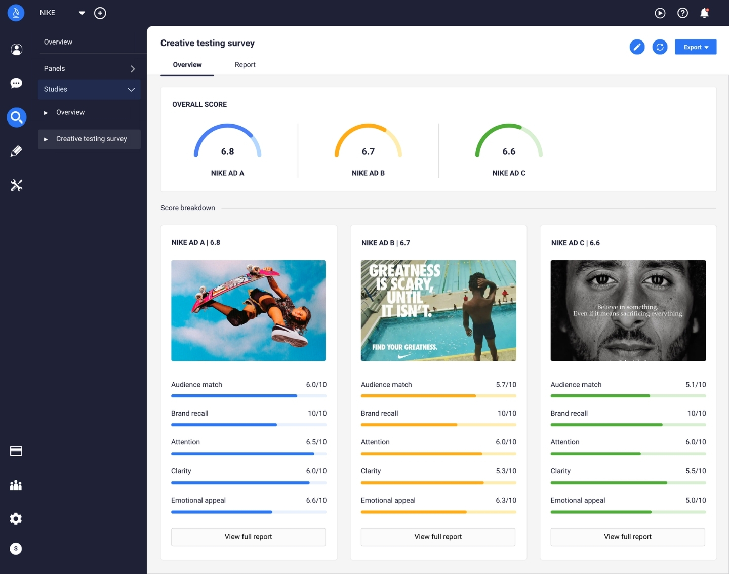Viewport: 729px width, 574px height.
Task: View full report for NIKE AD B
Action: 438,537
